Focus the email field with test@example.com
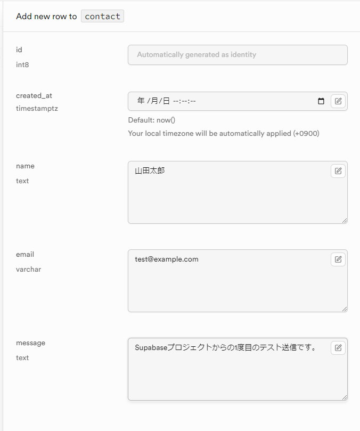 229,282
